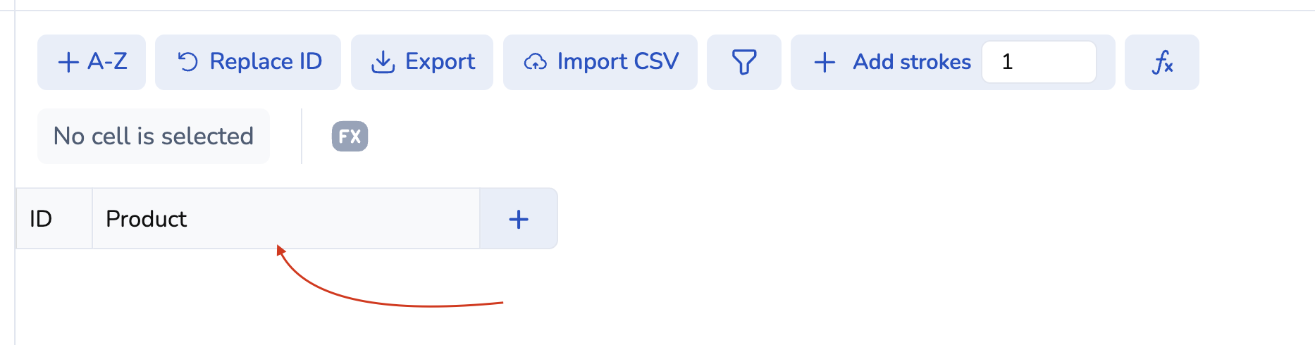1315x345 pixels.
Task: Add a new column with plus button
Action: [x=519, y=219]
